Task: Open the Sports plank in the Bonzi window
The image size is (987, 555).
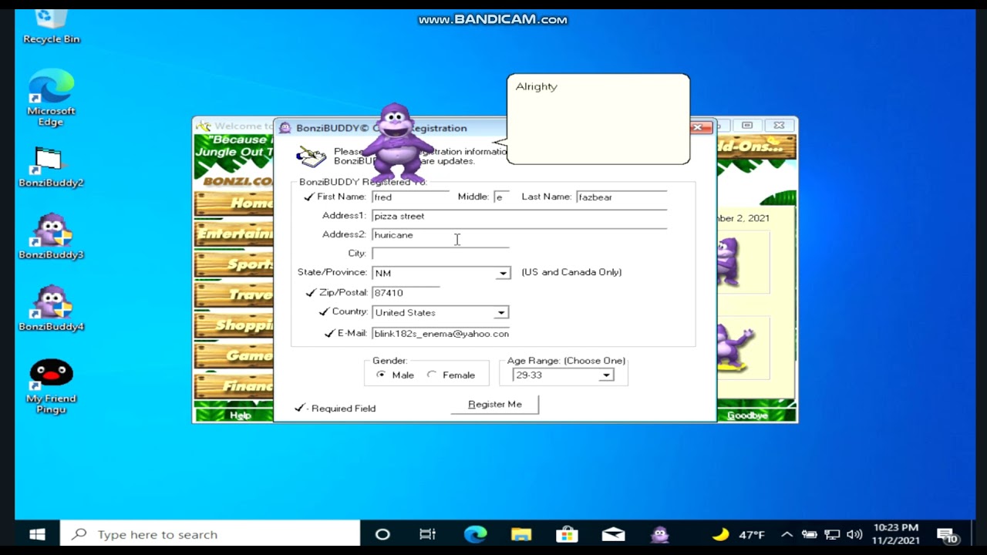Action: [x=234, y=264]
